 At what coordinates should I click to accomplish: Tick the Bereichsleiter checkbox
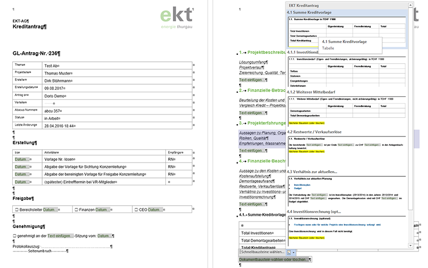17,209
